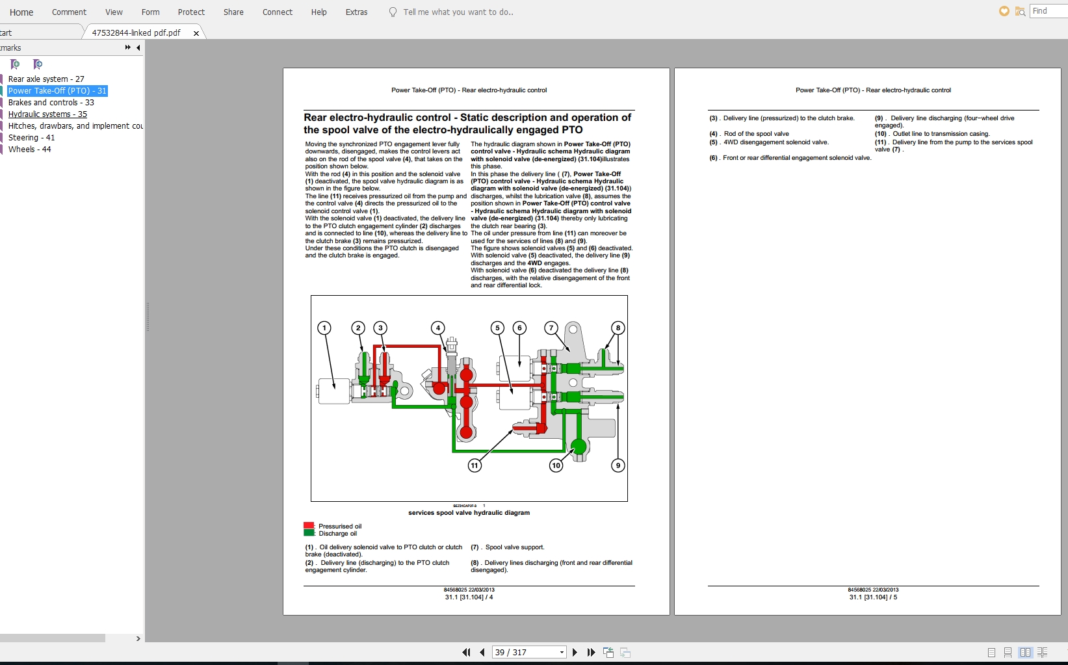Open the page number dropdown
The height and width of the screenshot is (665, 1068).
tap(562, 652)
